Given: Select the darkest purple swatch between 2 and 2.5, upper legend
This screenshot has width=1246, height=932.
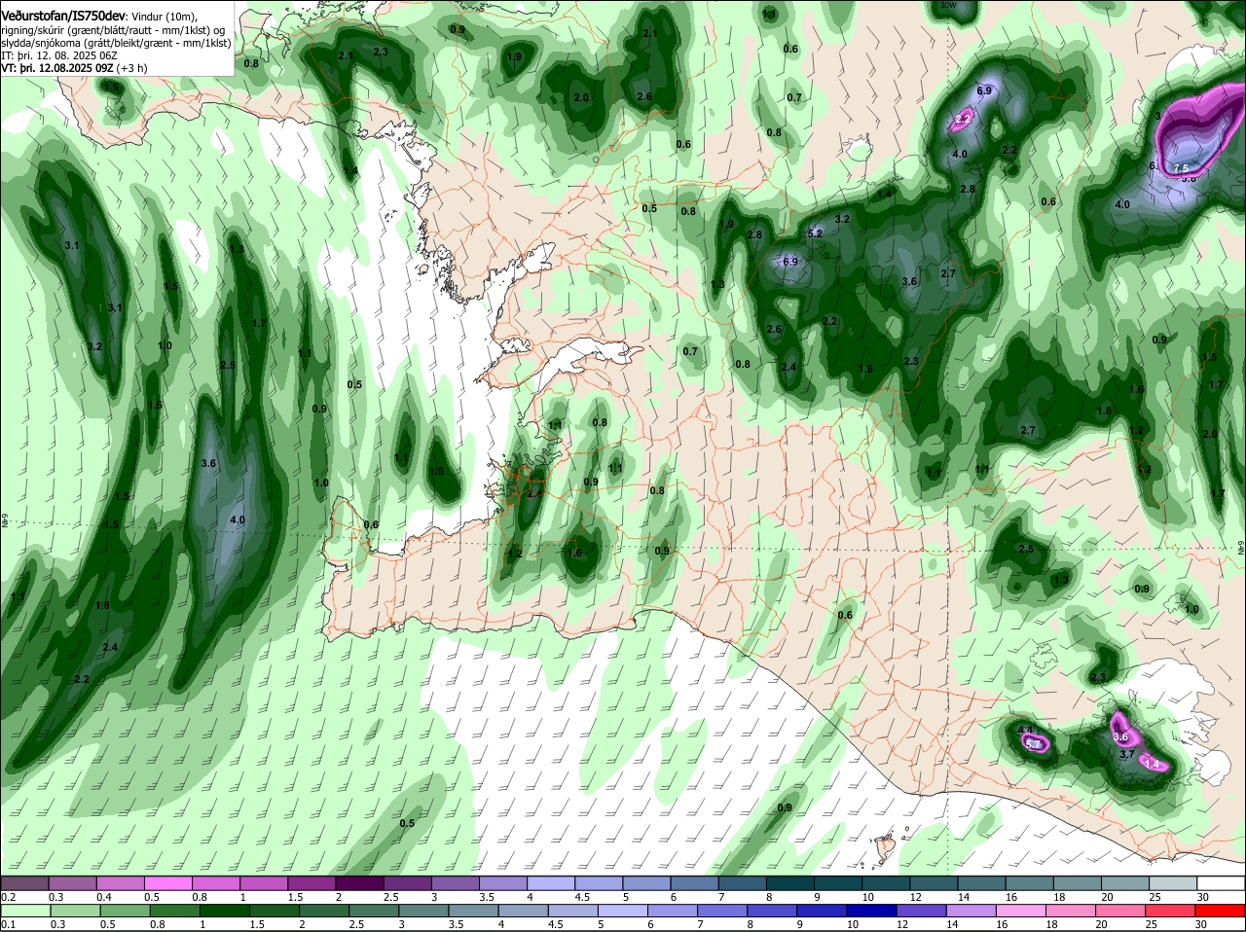Looking at the screenshot, I should click(x=359, y=882).
